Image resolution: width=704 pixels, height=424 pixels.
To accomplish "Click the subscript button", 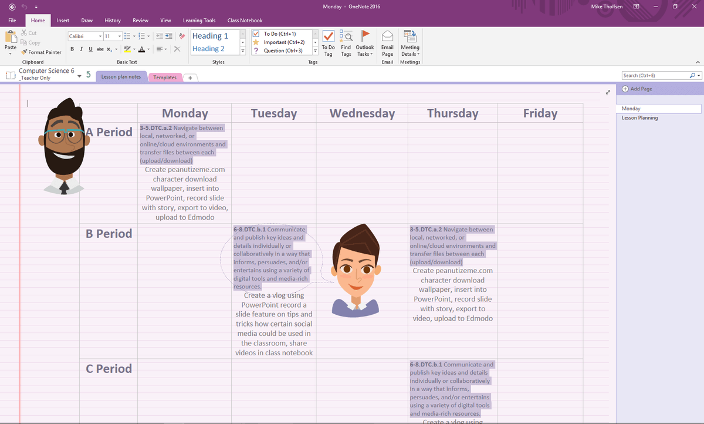I will pyautogui.click(x=109, y=49).
